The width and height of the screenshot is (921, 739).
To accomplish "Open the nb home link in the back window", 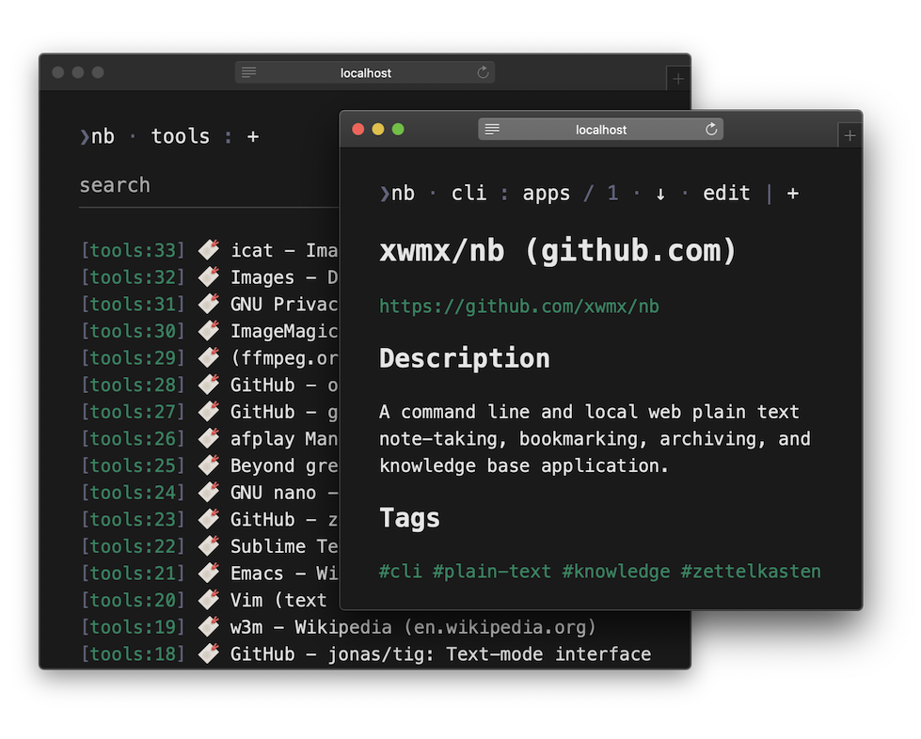I will coord(97,136).
